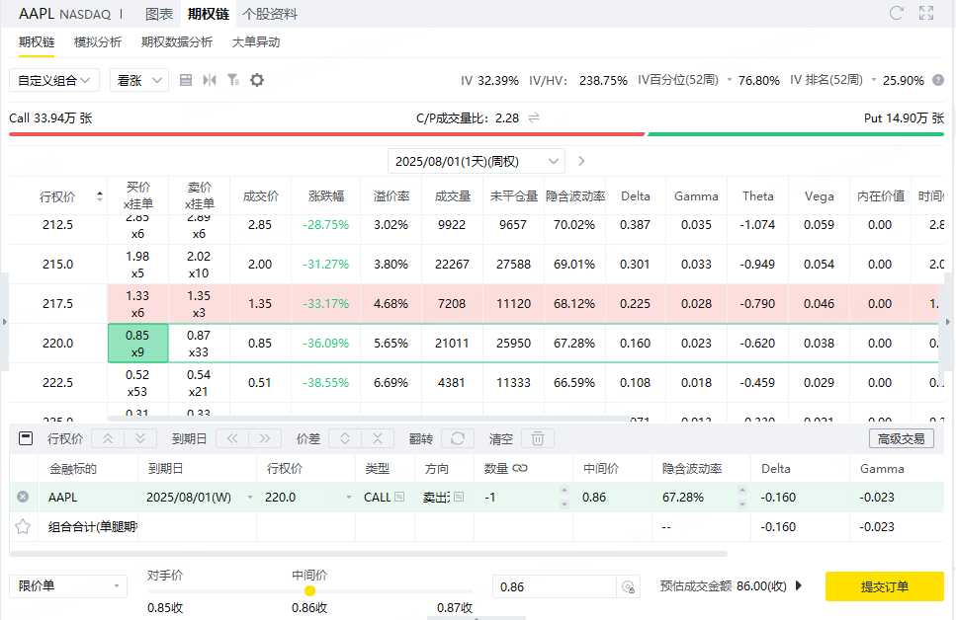Open the expiration date dropdown 2025/08/01
Image resolution: width=956 pixels, height=620 pixels.
click(x=477, y=161)
